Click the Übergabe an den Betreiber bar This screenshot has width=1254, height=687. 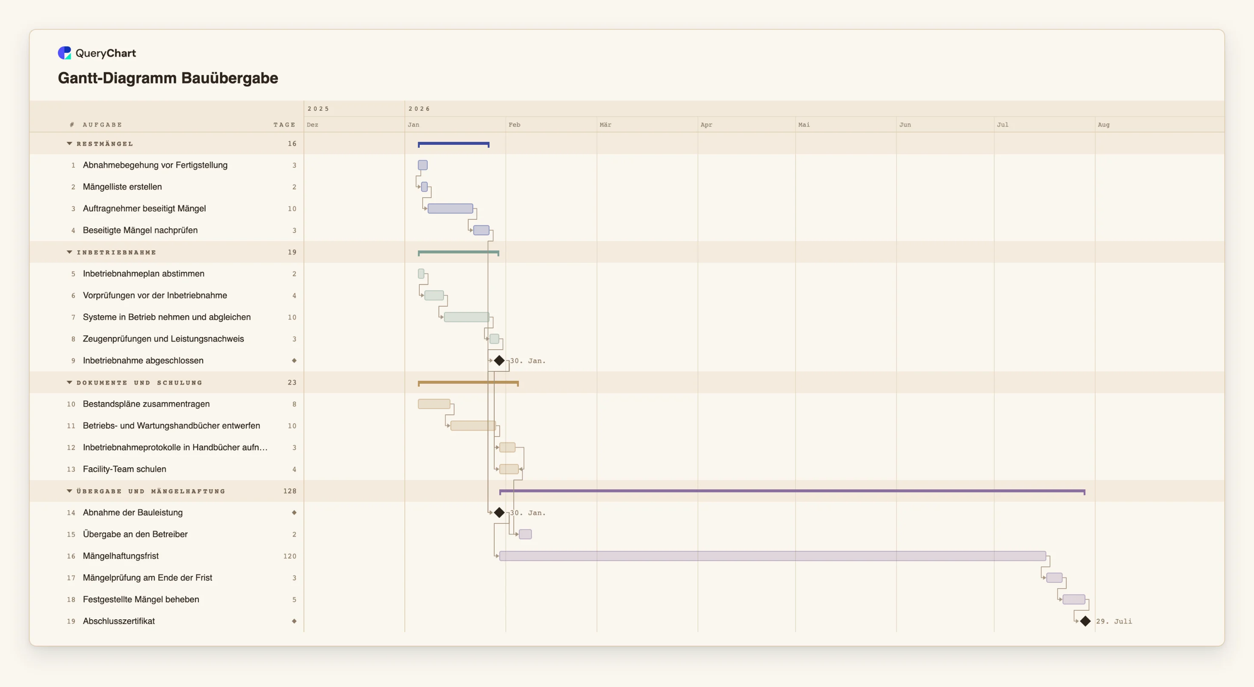[525, 534]
